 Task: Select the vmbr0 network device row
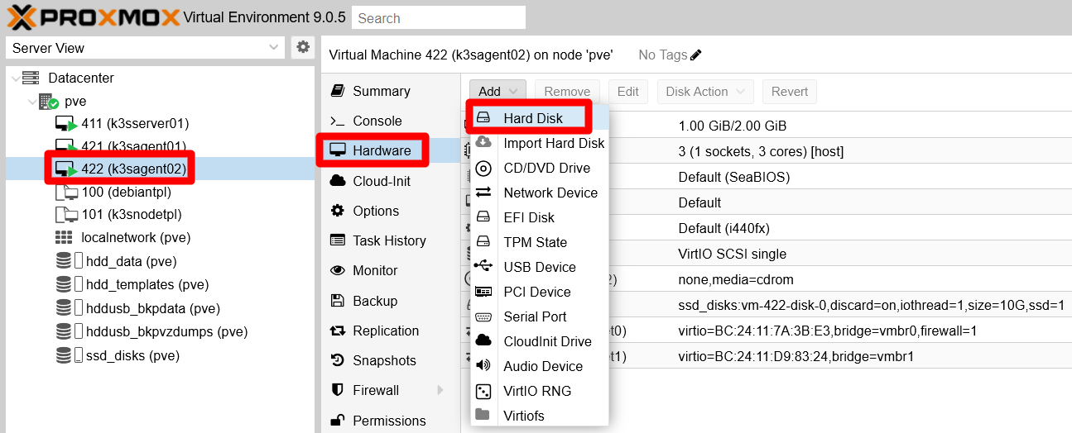(x=766, y=331)
